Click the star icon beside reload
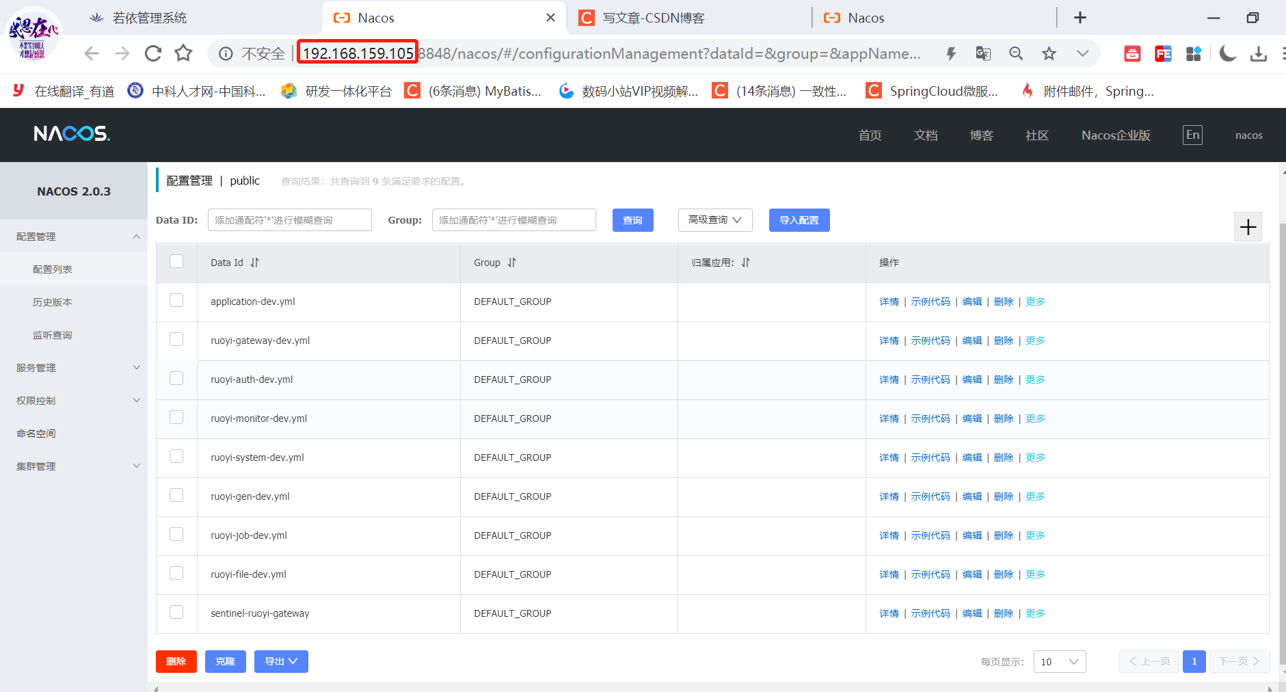1286x692 pixels. tap(183, 53)
